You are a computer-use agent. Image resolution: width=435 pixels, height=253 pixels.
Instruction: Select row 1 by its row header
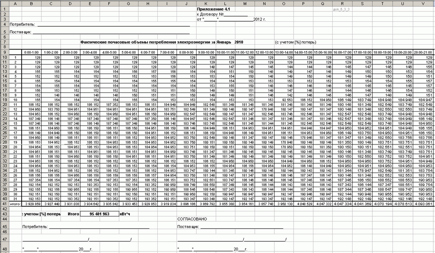(5, 9)
